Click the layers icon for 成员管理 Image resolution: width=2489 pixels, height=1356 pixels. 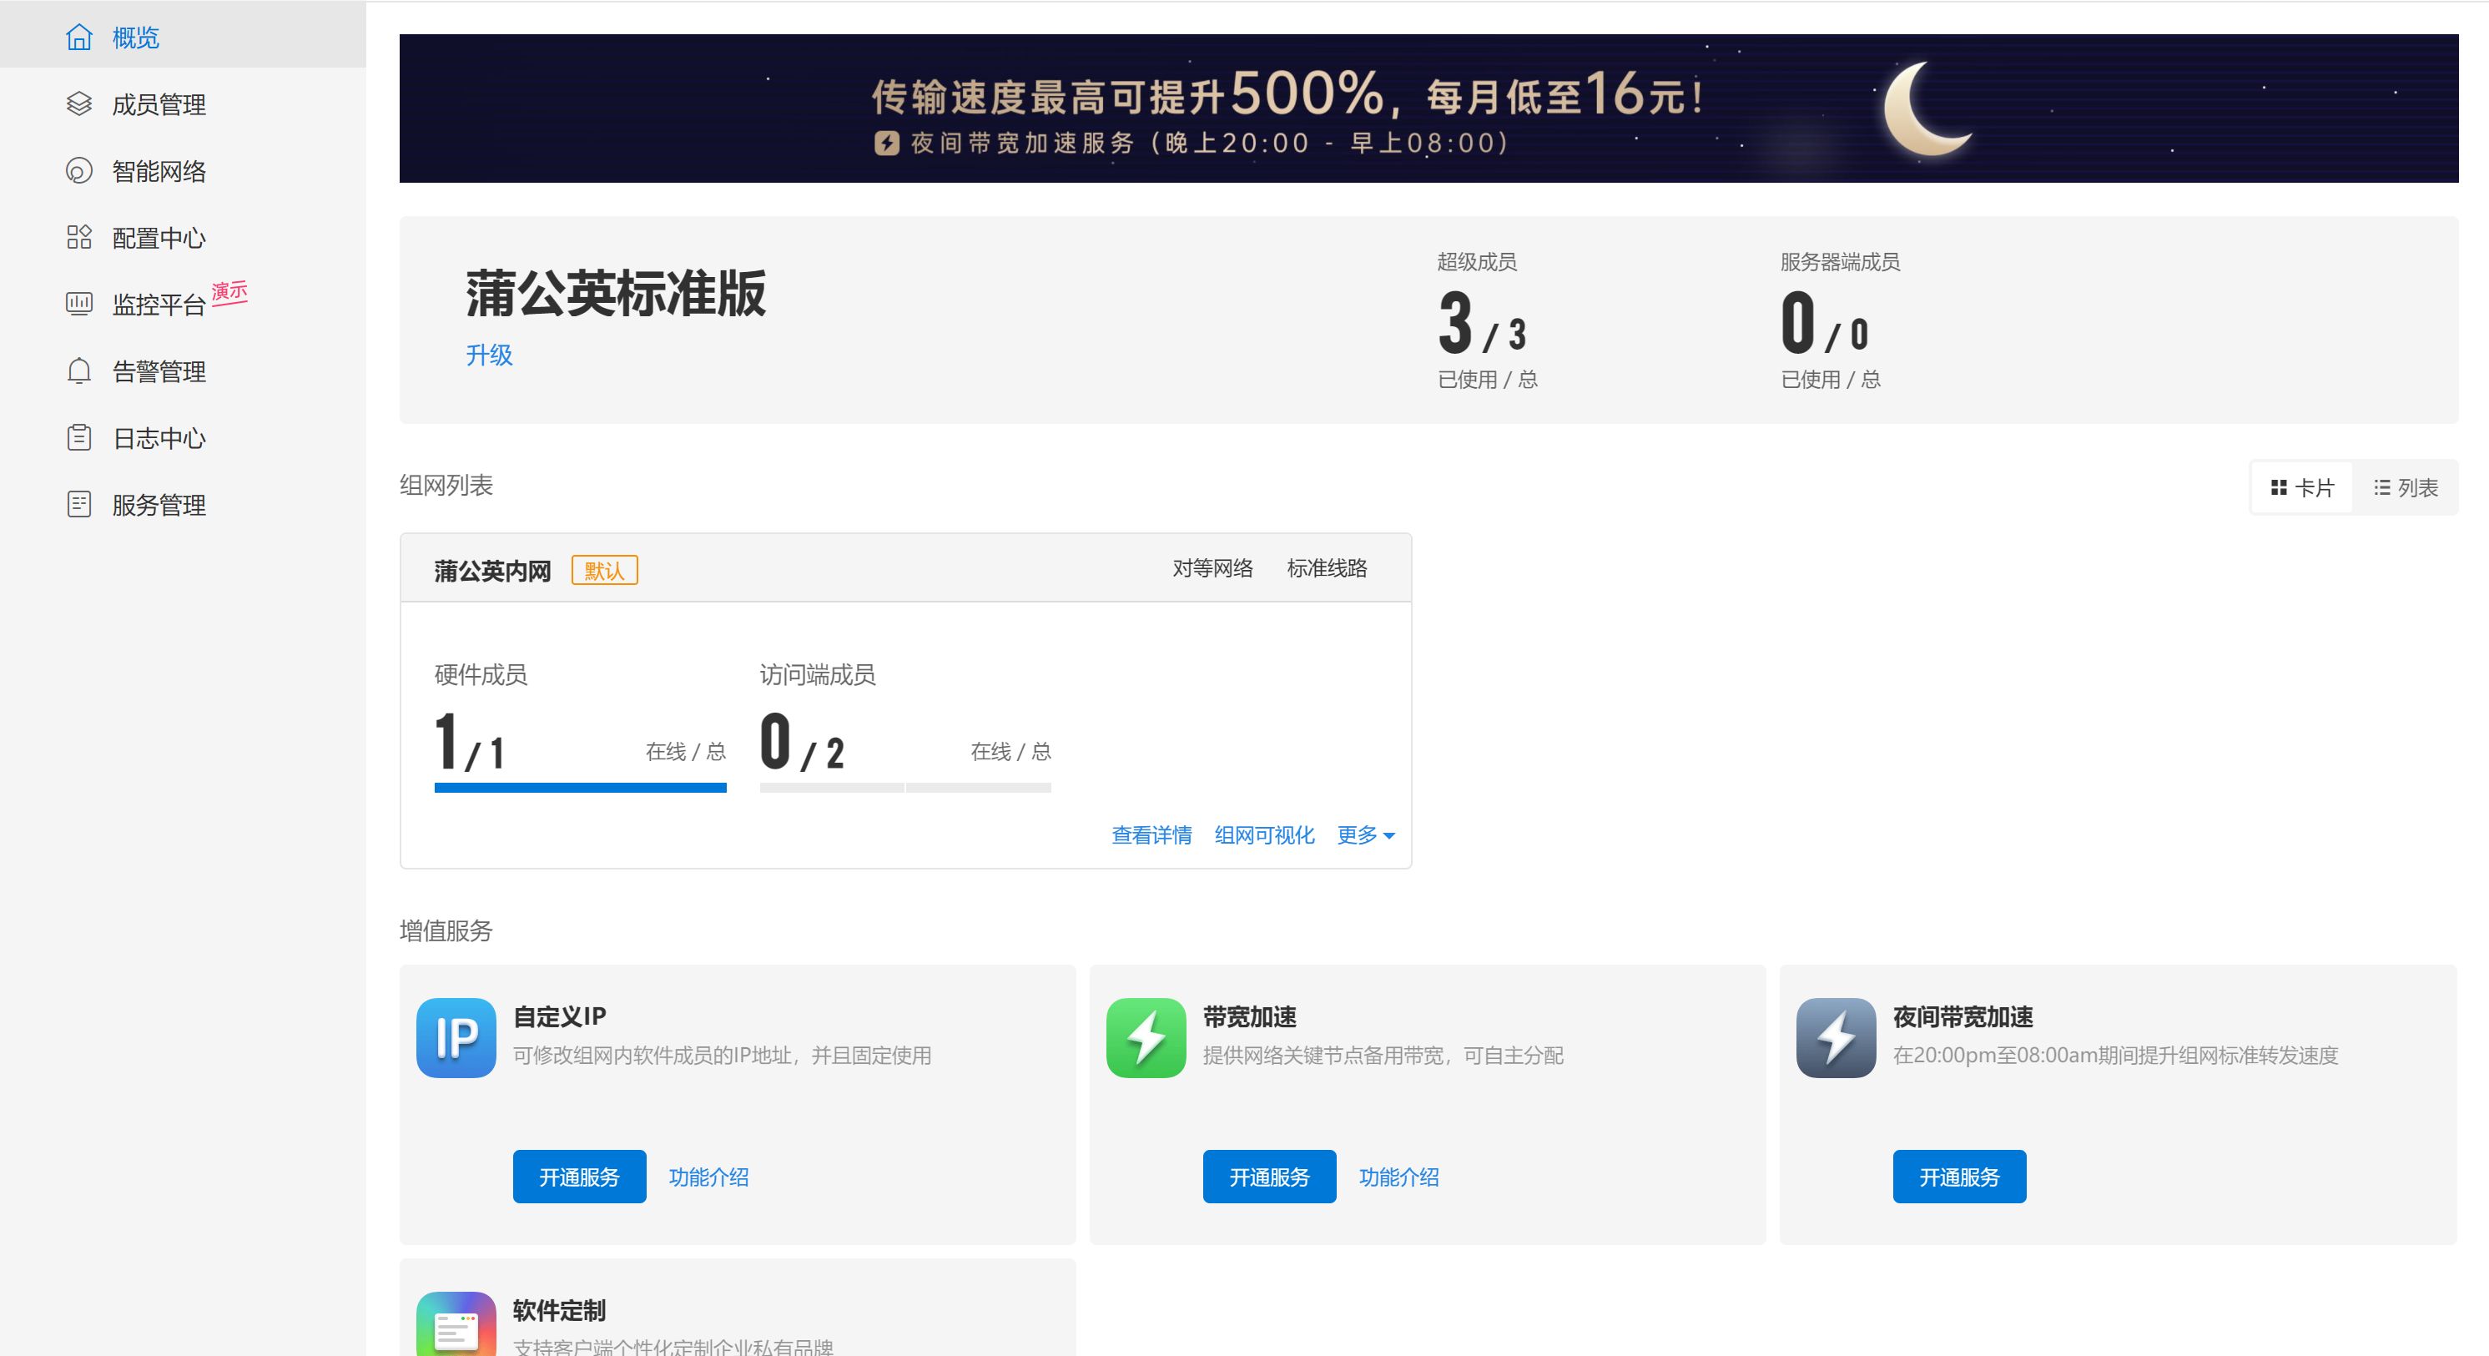(x=79, y=104)
